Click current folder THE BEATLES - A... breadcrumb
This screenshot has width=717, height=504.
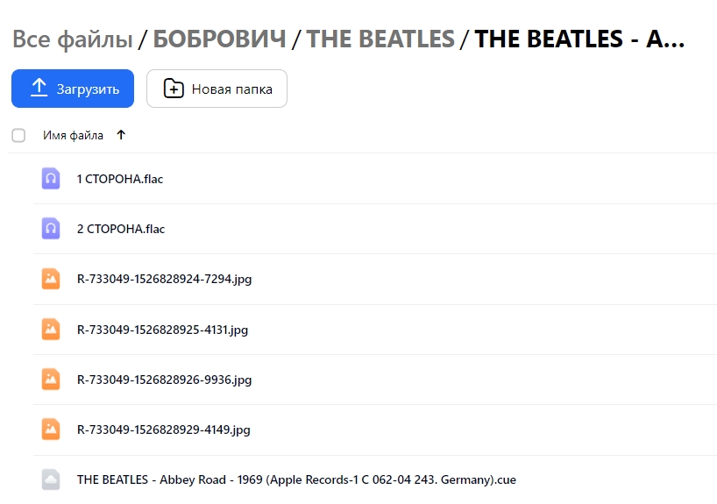click(x=579, y=39)
